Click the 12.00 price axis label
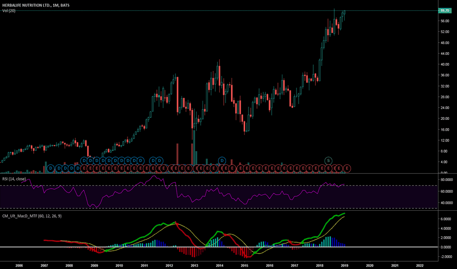The width and height of the screenshot is (457, 269). [x=445, y=140]
